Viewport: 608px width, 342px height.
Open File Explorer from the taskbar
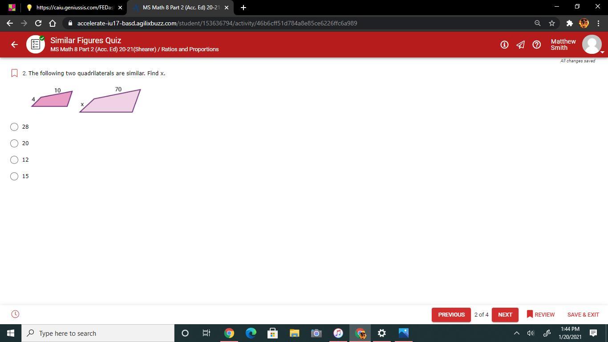[x=295, y=333]
